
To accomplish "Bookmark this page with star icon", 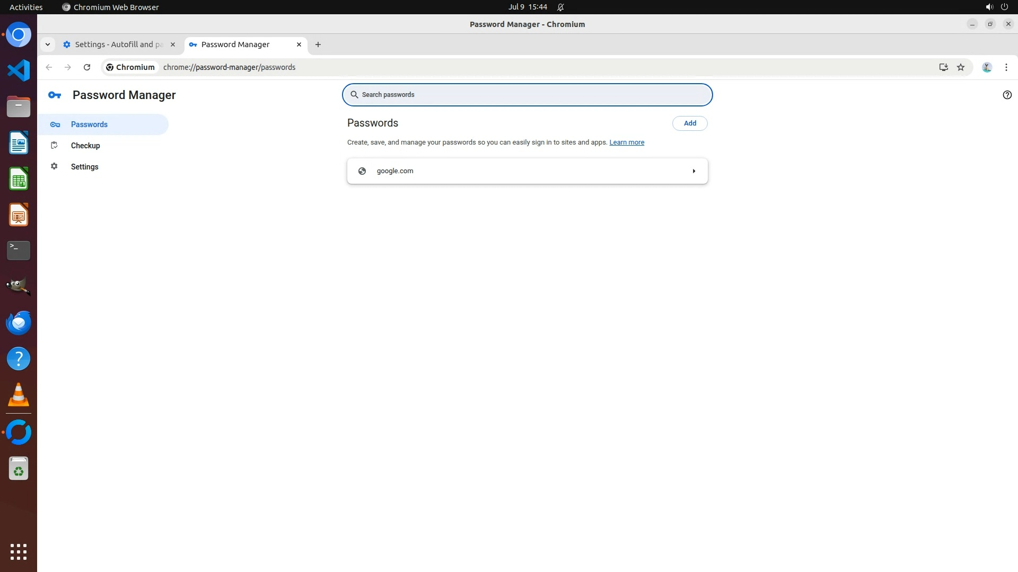I will 961,67.
